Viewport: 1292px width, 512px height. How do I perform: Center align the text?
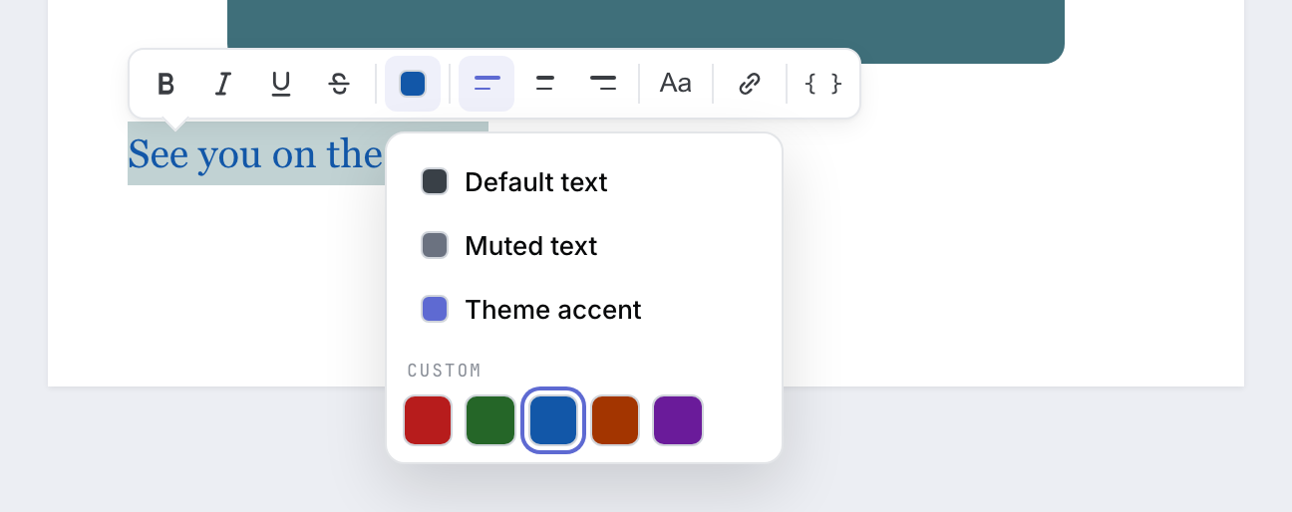point(544,84)
